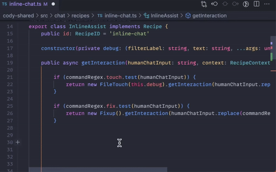Click the 'Recipe' interface name on line 14
This screenshot has width=276, height=172.
tap(152, 27)
